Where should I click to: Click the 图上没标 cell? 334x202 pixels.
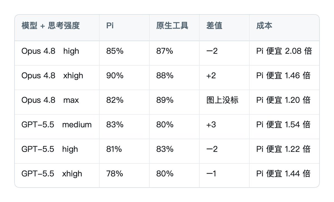pos(222,100)
